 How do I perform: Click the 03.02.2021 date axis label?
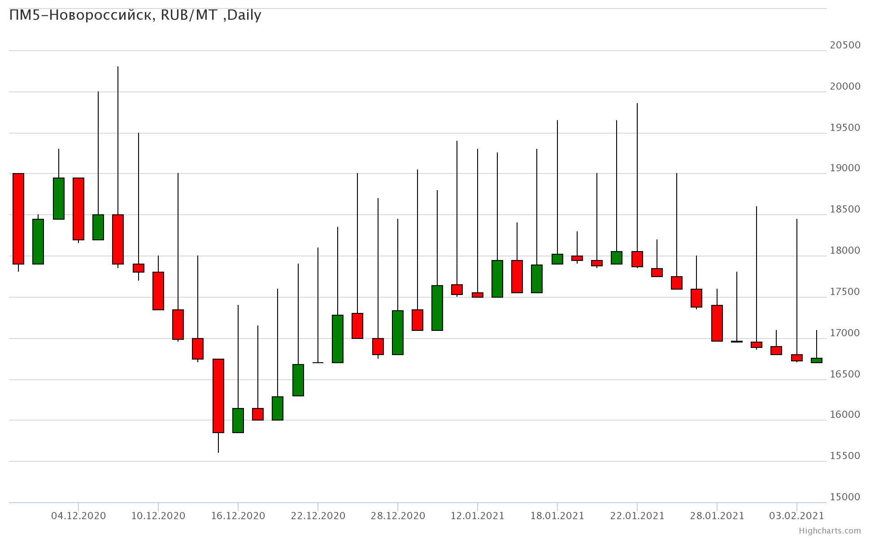click(796, 516)
